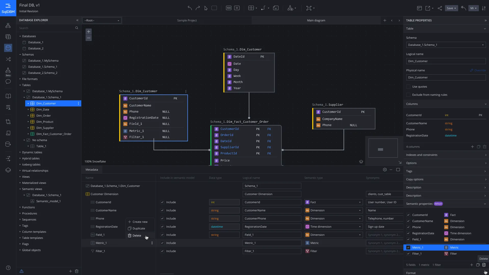Click the Logical name field Dim_Customer
489x275 pixels.
(446, 61)
